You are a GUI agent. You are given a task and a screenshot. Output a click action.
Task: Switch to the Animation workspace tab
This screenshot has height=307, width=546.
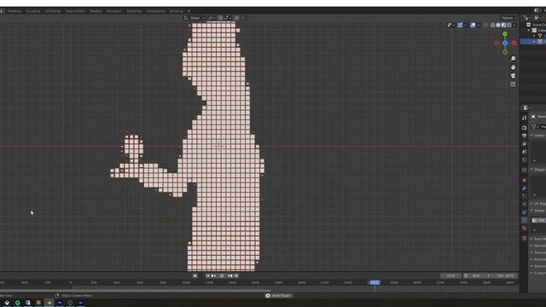(113, 11)
